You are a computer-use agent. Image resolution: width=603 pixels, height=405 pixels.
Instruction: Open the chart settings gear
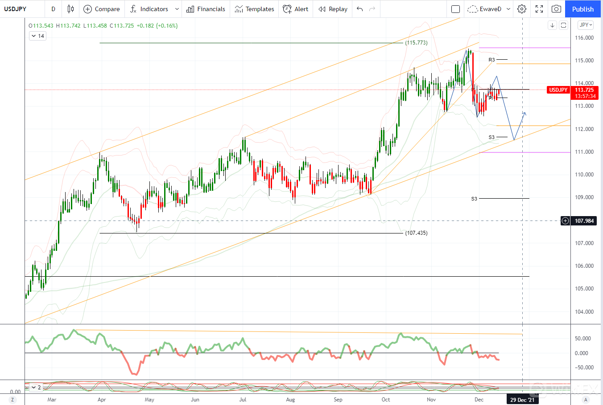click(x=522, y=9)
